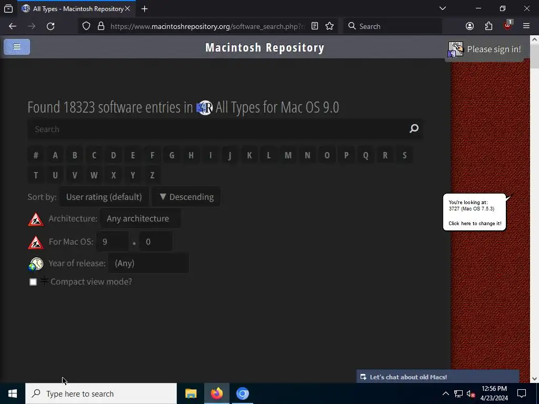The image size is (539, 404).
Task: Filter entries by letter W
Action: click(x=94, y=175)
